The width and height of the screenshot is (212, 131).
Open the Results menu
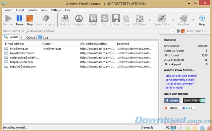tap(32, 10)
